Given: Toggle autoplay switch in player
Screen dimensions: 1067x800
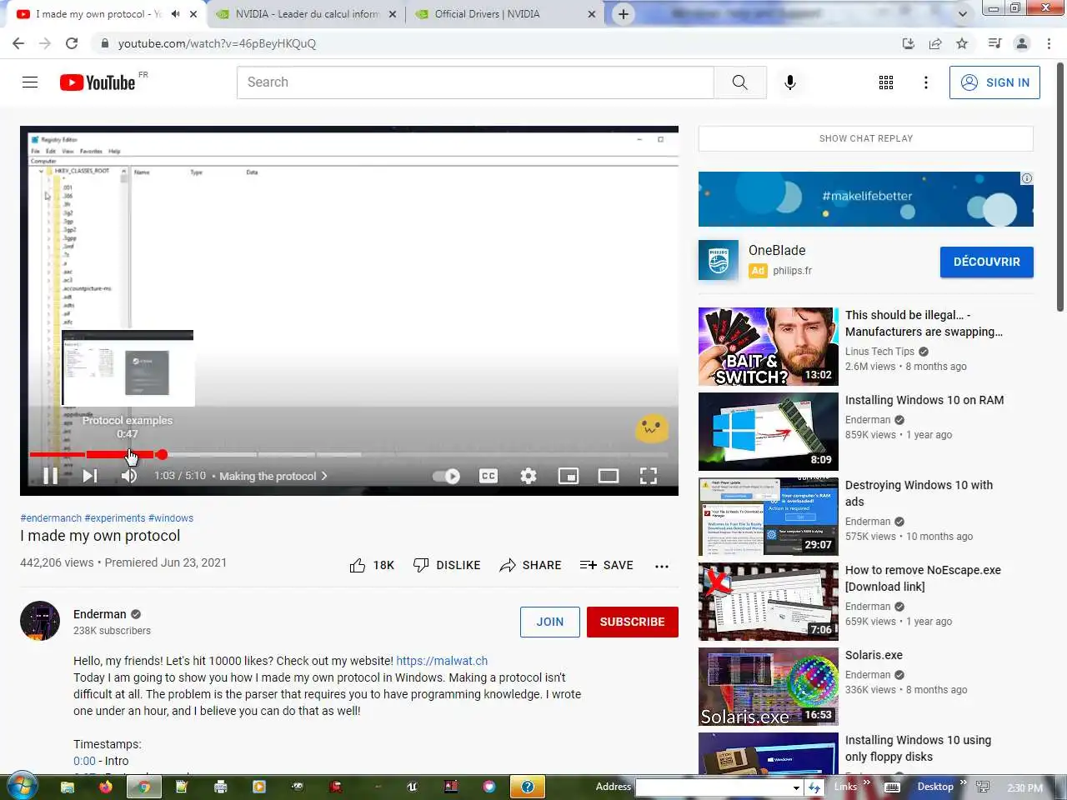Looking at the screenshot, I should point(447,476).
